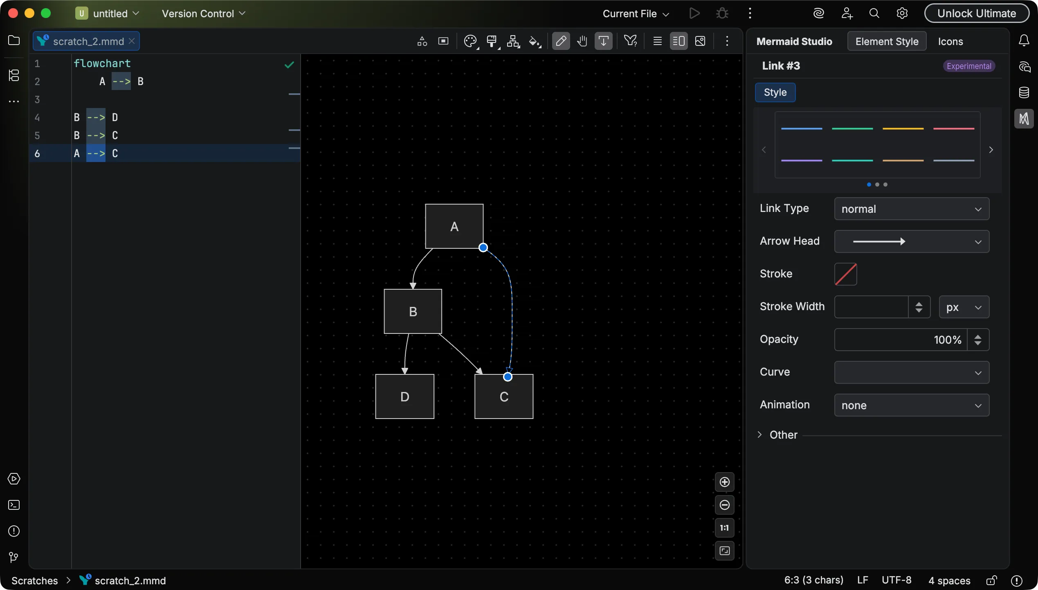Click the Unlock Ultimate button
This screenshot has width=1038, height=590.
[977, 13]
